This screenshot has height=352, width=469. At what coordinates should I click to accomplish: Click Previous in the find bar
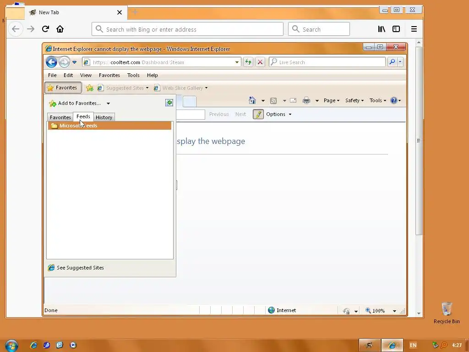point(219,114)
